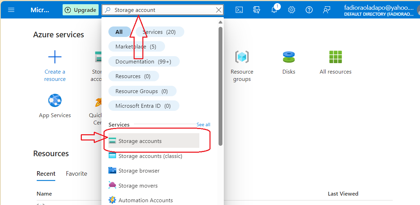Click the All resources label
The width and height of the screenshot is (420, 205).
coord(335,71)
